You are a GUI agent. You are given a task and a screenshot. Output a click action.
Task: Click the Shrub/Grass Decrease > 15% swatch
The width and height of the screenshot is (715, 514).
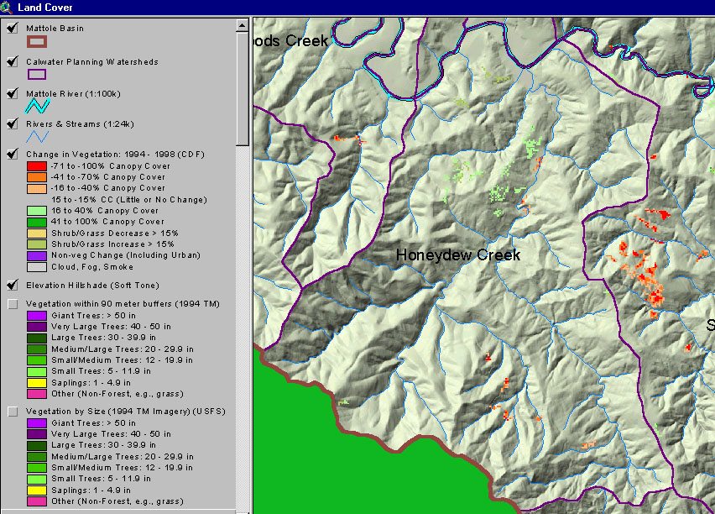click(x=36, y=233)
